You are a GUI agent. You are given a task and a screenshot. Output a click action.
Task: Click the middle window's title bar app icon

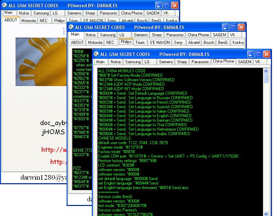point(71,27)
